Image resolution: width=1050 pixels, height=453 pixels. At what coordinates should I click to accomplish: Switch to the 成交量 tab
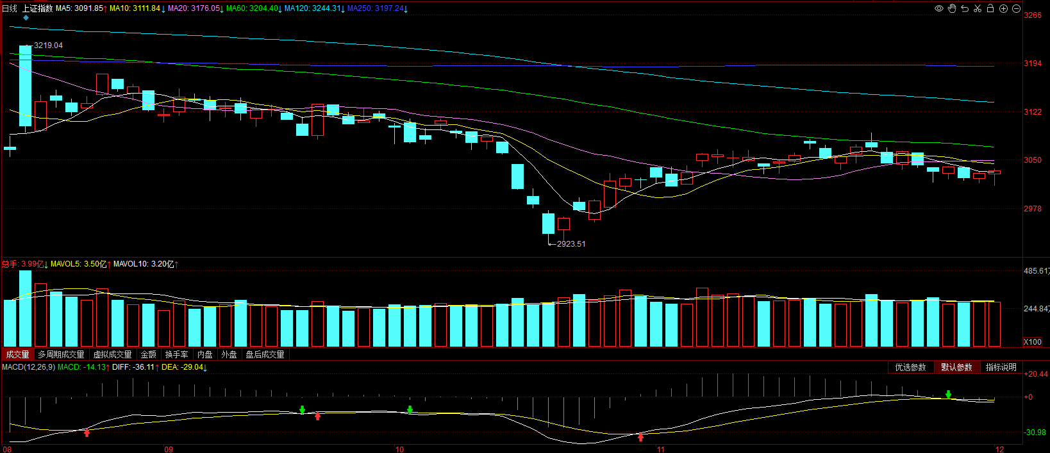coord(17,354)
